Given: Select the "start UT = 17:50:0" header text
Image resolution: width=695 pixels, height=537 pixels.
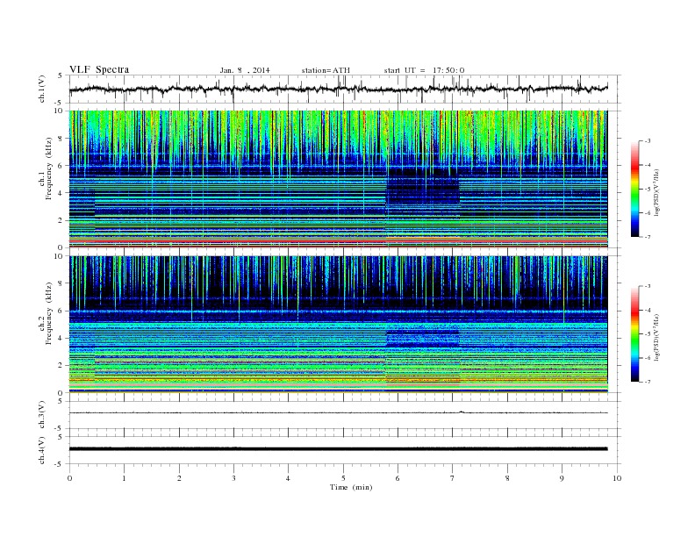Looking at the screenshot, I should point(424,70).
